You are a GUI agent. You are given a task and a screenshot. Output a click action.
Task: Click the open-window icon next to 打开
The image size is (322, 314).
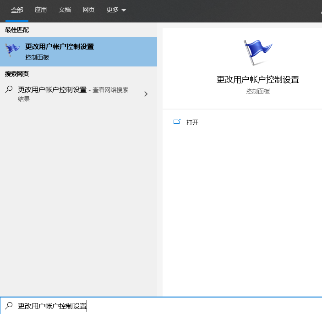coord(177,121)
